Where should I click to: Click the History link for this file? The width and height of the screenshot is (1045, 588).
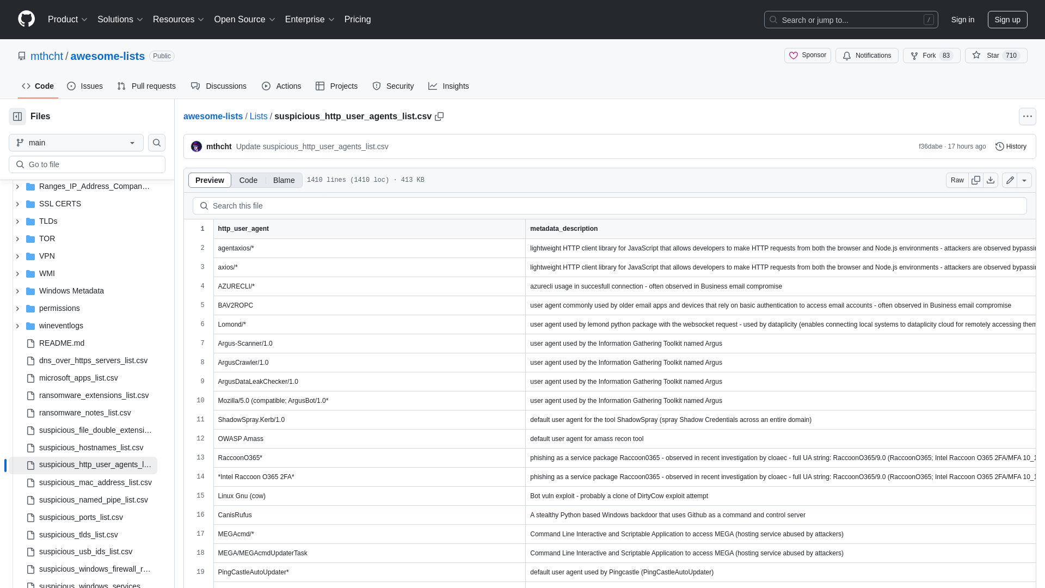[1011, 146]
